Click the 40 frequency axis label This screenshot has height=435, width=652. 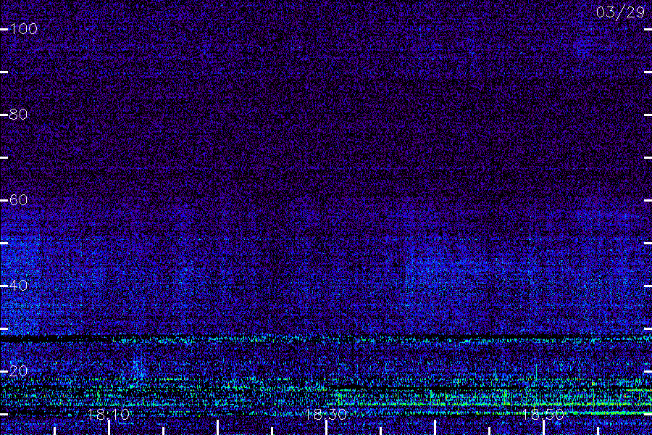click(18, 286)
